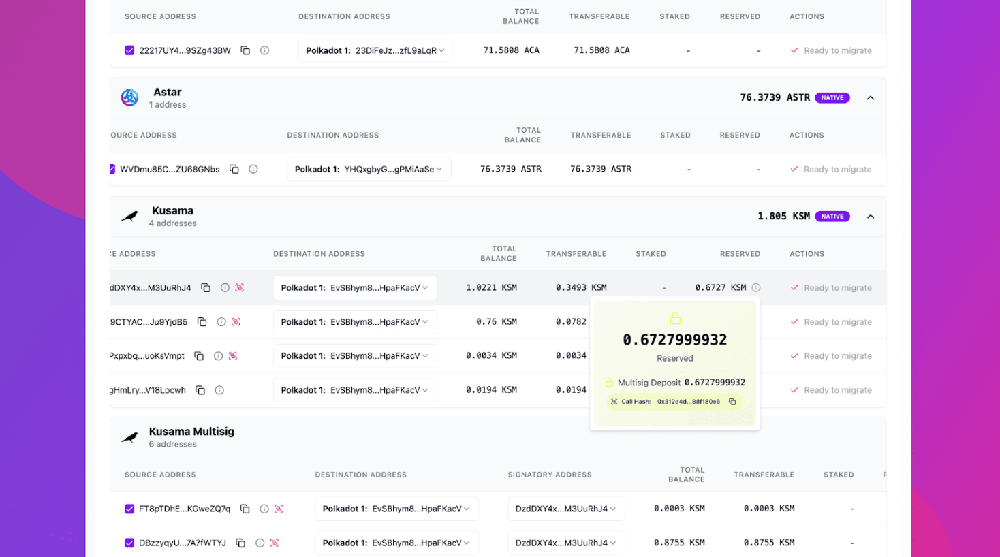Click Ready to migrate for ASTR row

click(831, 169)
